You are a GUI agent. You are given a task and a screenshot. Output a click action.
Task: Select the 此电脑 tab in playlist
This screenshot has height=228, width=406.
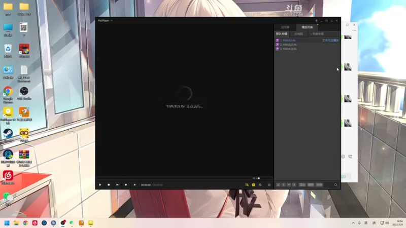point(298,34)
